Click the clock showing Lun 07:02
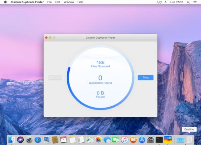 (176, 2)
